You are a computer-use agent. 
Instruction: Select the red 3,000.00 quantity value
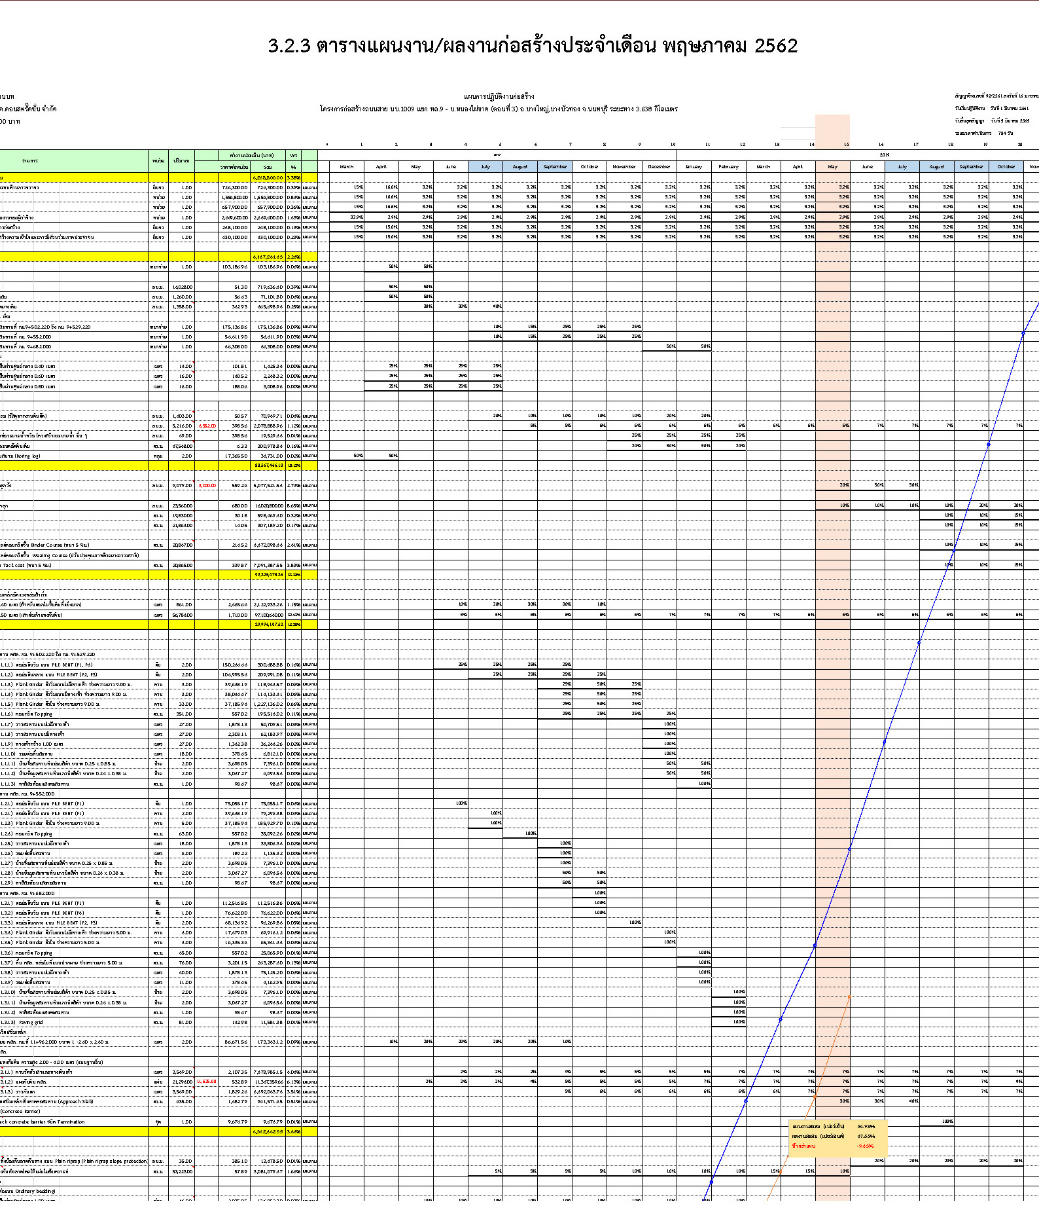click(207, 486)
